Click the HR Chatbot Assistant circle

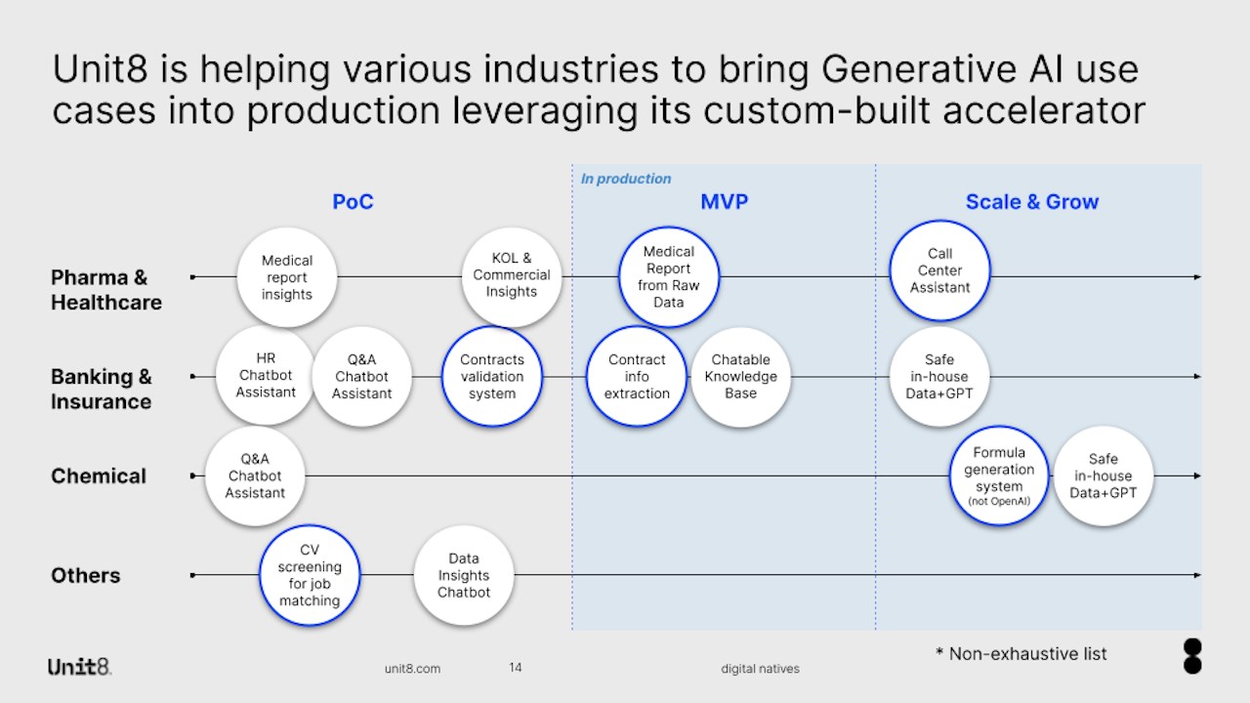266,376
